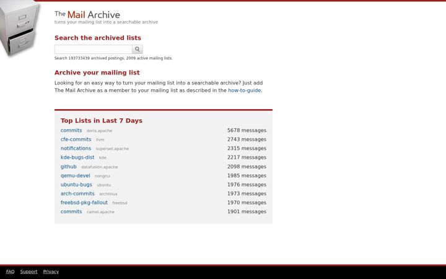Click the '2098 messages' count
The image size is (446, 279).
click(x=247, y=167)
